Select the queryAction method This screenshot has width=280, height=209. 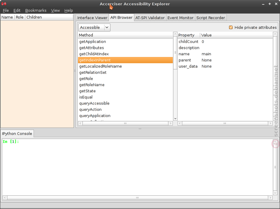(x=125, y=109)
